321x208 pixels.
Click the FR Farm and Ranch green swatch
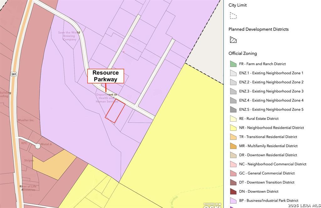(x=233, y=64)
